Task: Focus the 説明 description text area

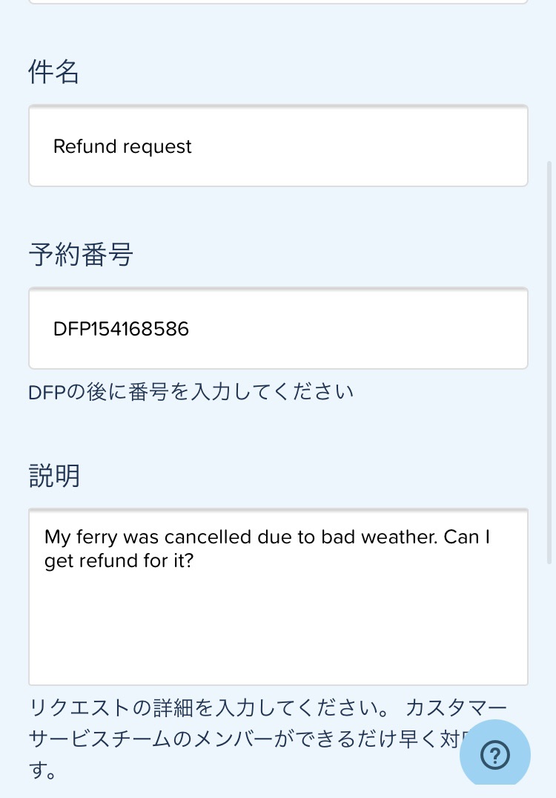Action: pyautogui.click(x=278, y=597)
